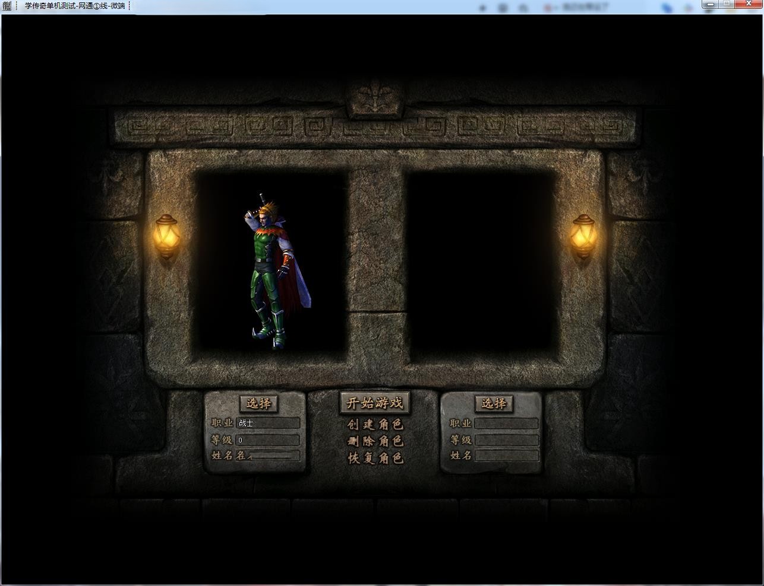Minimize the game window
Viewport: 764px width, 586px height.
[x=711, y=4]
